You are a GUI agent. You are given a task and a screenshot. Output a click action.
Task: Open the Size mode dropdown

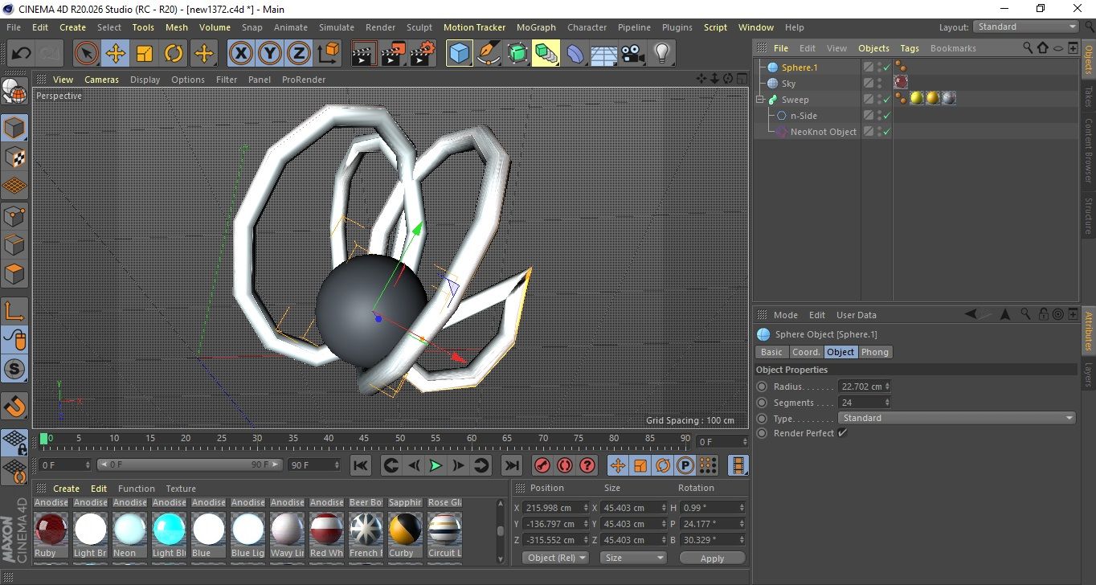634,558
